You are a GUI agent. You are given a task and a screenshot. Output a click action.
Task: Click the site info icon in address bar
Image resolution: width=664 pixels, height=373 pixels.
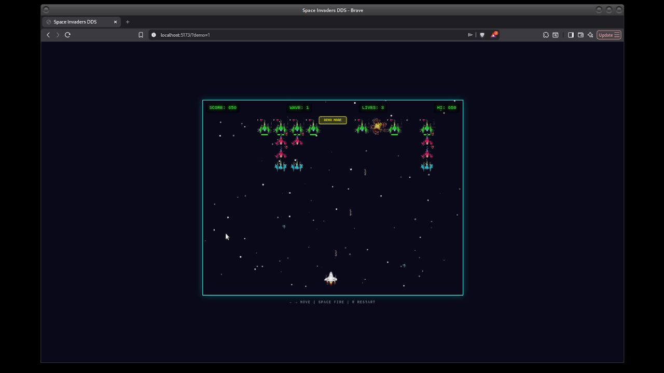click(153, 35)
